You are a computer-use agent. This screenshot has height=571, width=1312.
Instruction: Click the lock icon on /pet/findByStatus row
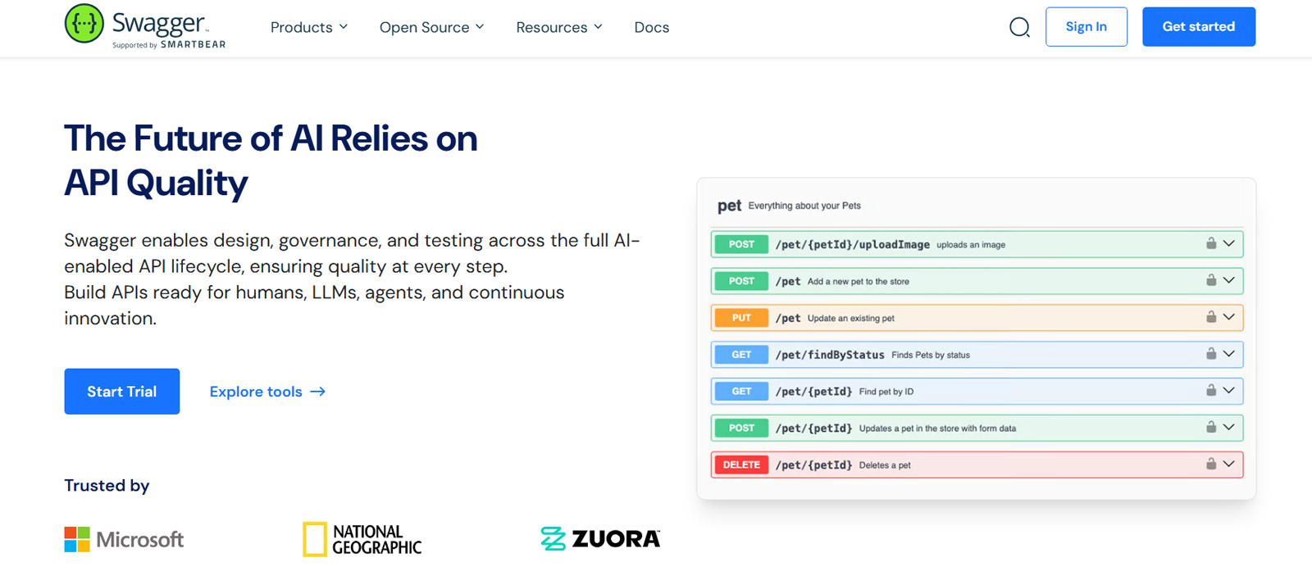1211,354
